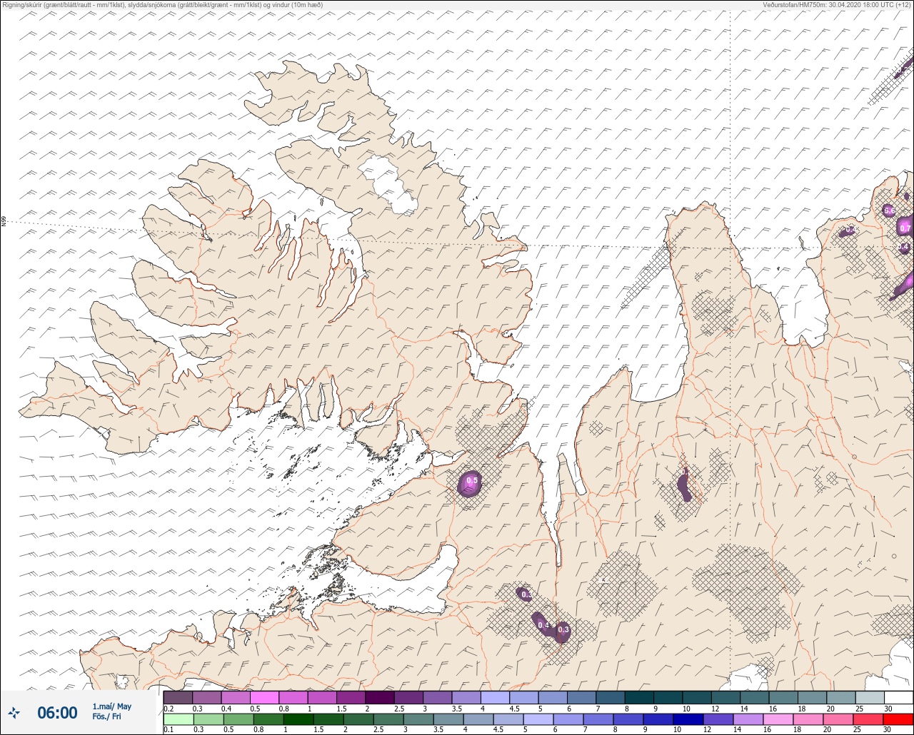Viewport: 914px width, 735px height.
Task: Click the 0.6 precipitation value on the map
Action: [889, 211]
